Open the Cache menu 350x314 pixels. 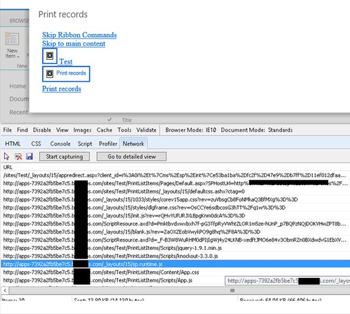104,130
